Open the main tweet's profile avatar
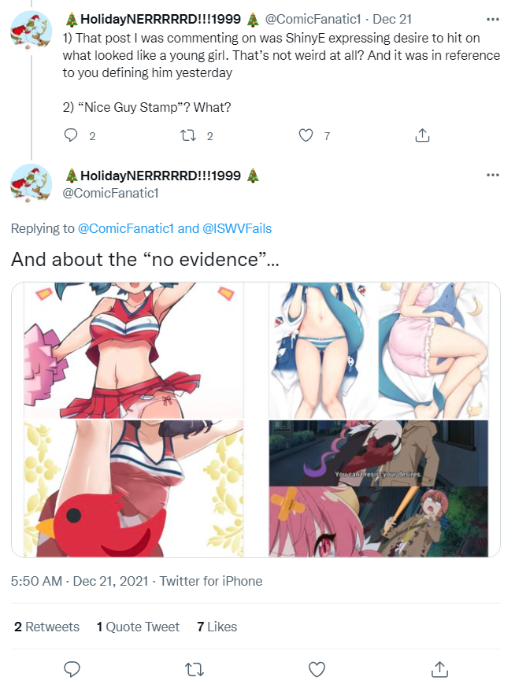515x688 pixels. coord(31,184)
